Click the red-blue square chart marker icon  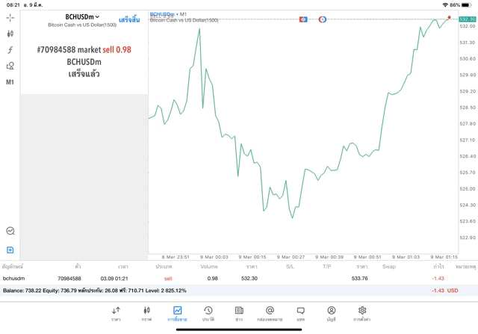coord(303,19)
